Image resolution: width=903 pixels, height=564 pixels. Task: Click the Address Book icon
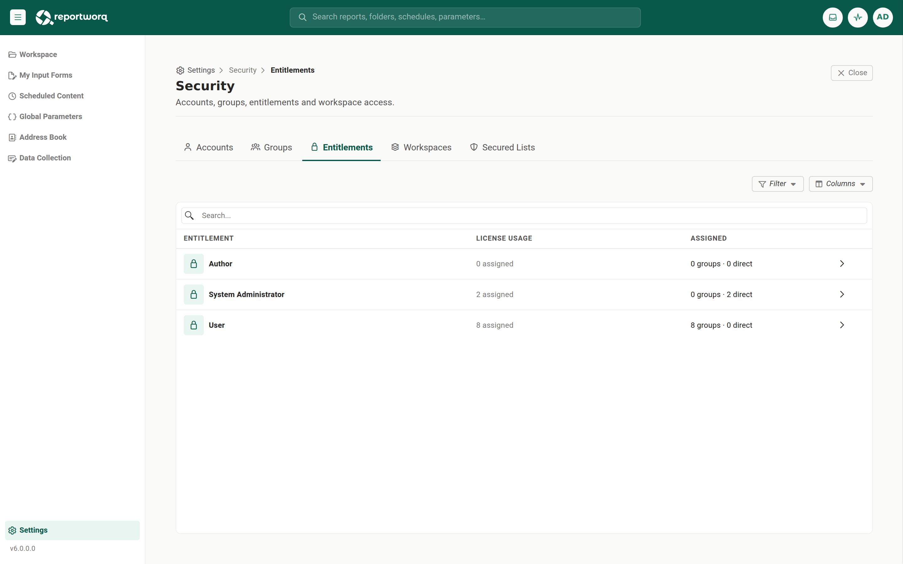point(12,137)
